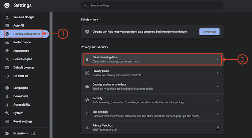Screen dimensions: 252x138
Task: Click the cookie icon for site data
Action: pyautogui.click(x=87, y=87)
